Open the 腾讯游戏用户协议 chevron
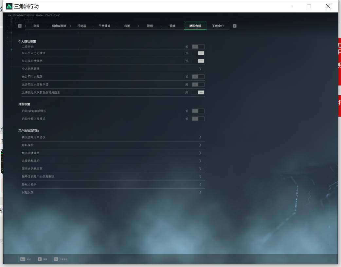The image size is (341, 267). coord(200,137)
